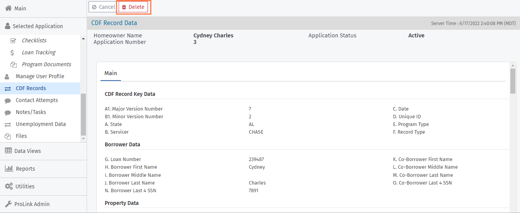Open Unemployment Data in the sidebar
Image resolution: width=520 pixels, height=213 pixels.
[40, 124]
